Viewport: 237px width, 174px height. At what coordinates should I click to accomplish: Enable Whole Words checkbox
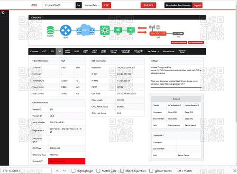[151, 171]
